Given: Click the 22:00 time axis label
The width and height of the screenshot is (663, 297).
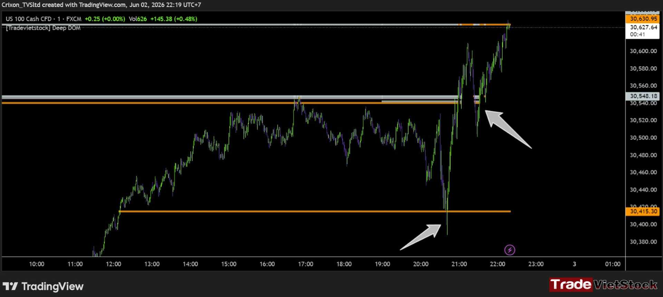Looking at the screenshot, I should 498,264.
